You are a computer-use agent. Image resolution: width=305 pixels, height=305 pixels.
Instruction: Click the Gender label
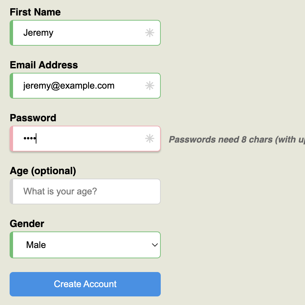coord(27,224)
